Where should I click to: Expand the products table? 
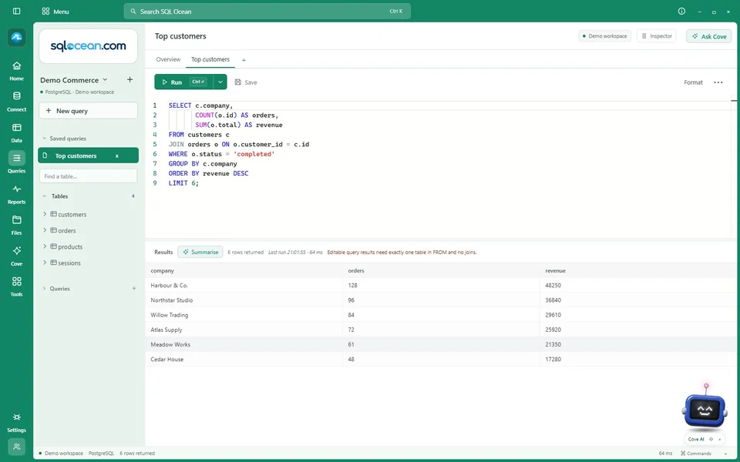(x=45, y=246)
